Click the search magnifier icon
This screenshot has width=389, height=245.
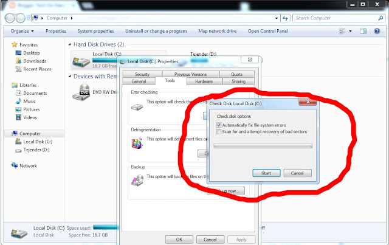pos(380,18)
